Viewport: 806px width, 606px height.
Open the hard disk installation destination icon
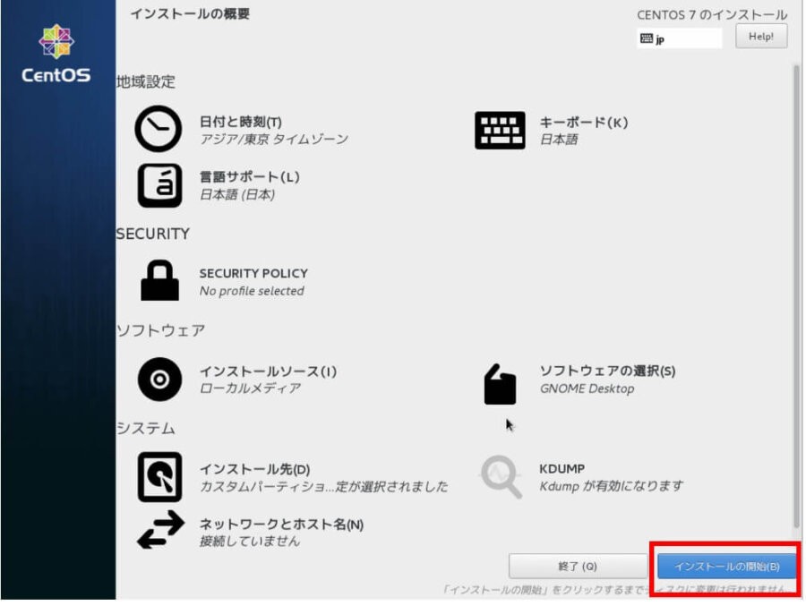[159, 477]
